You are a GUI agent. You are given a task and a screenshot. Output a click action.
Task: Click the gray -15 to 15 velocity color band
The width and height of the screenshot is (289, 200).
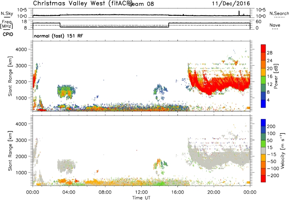(263, 151)
